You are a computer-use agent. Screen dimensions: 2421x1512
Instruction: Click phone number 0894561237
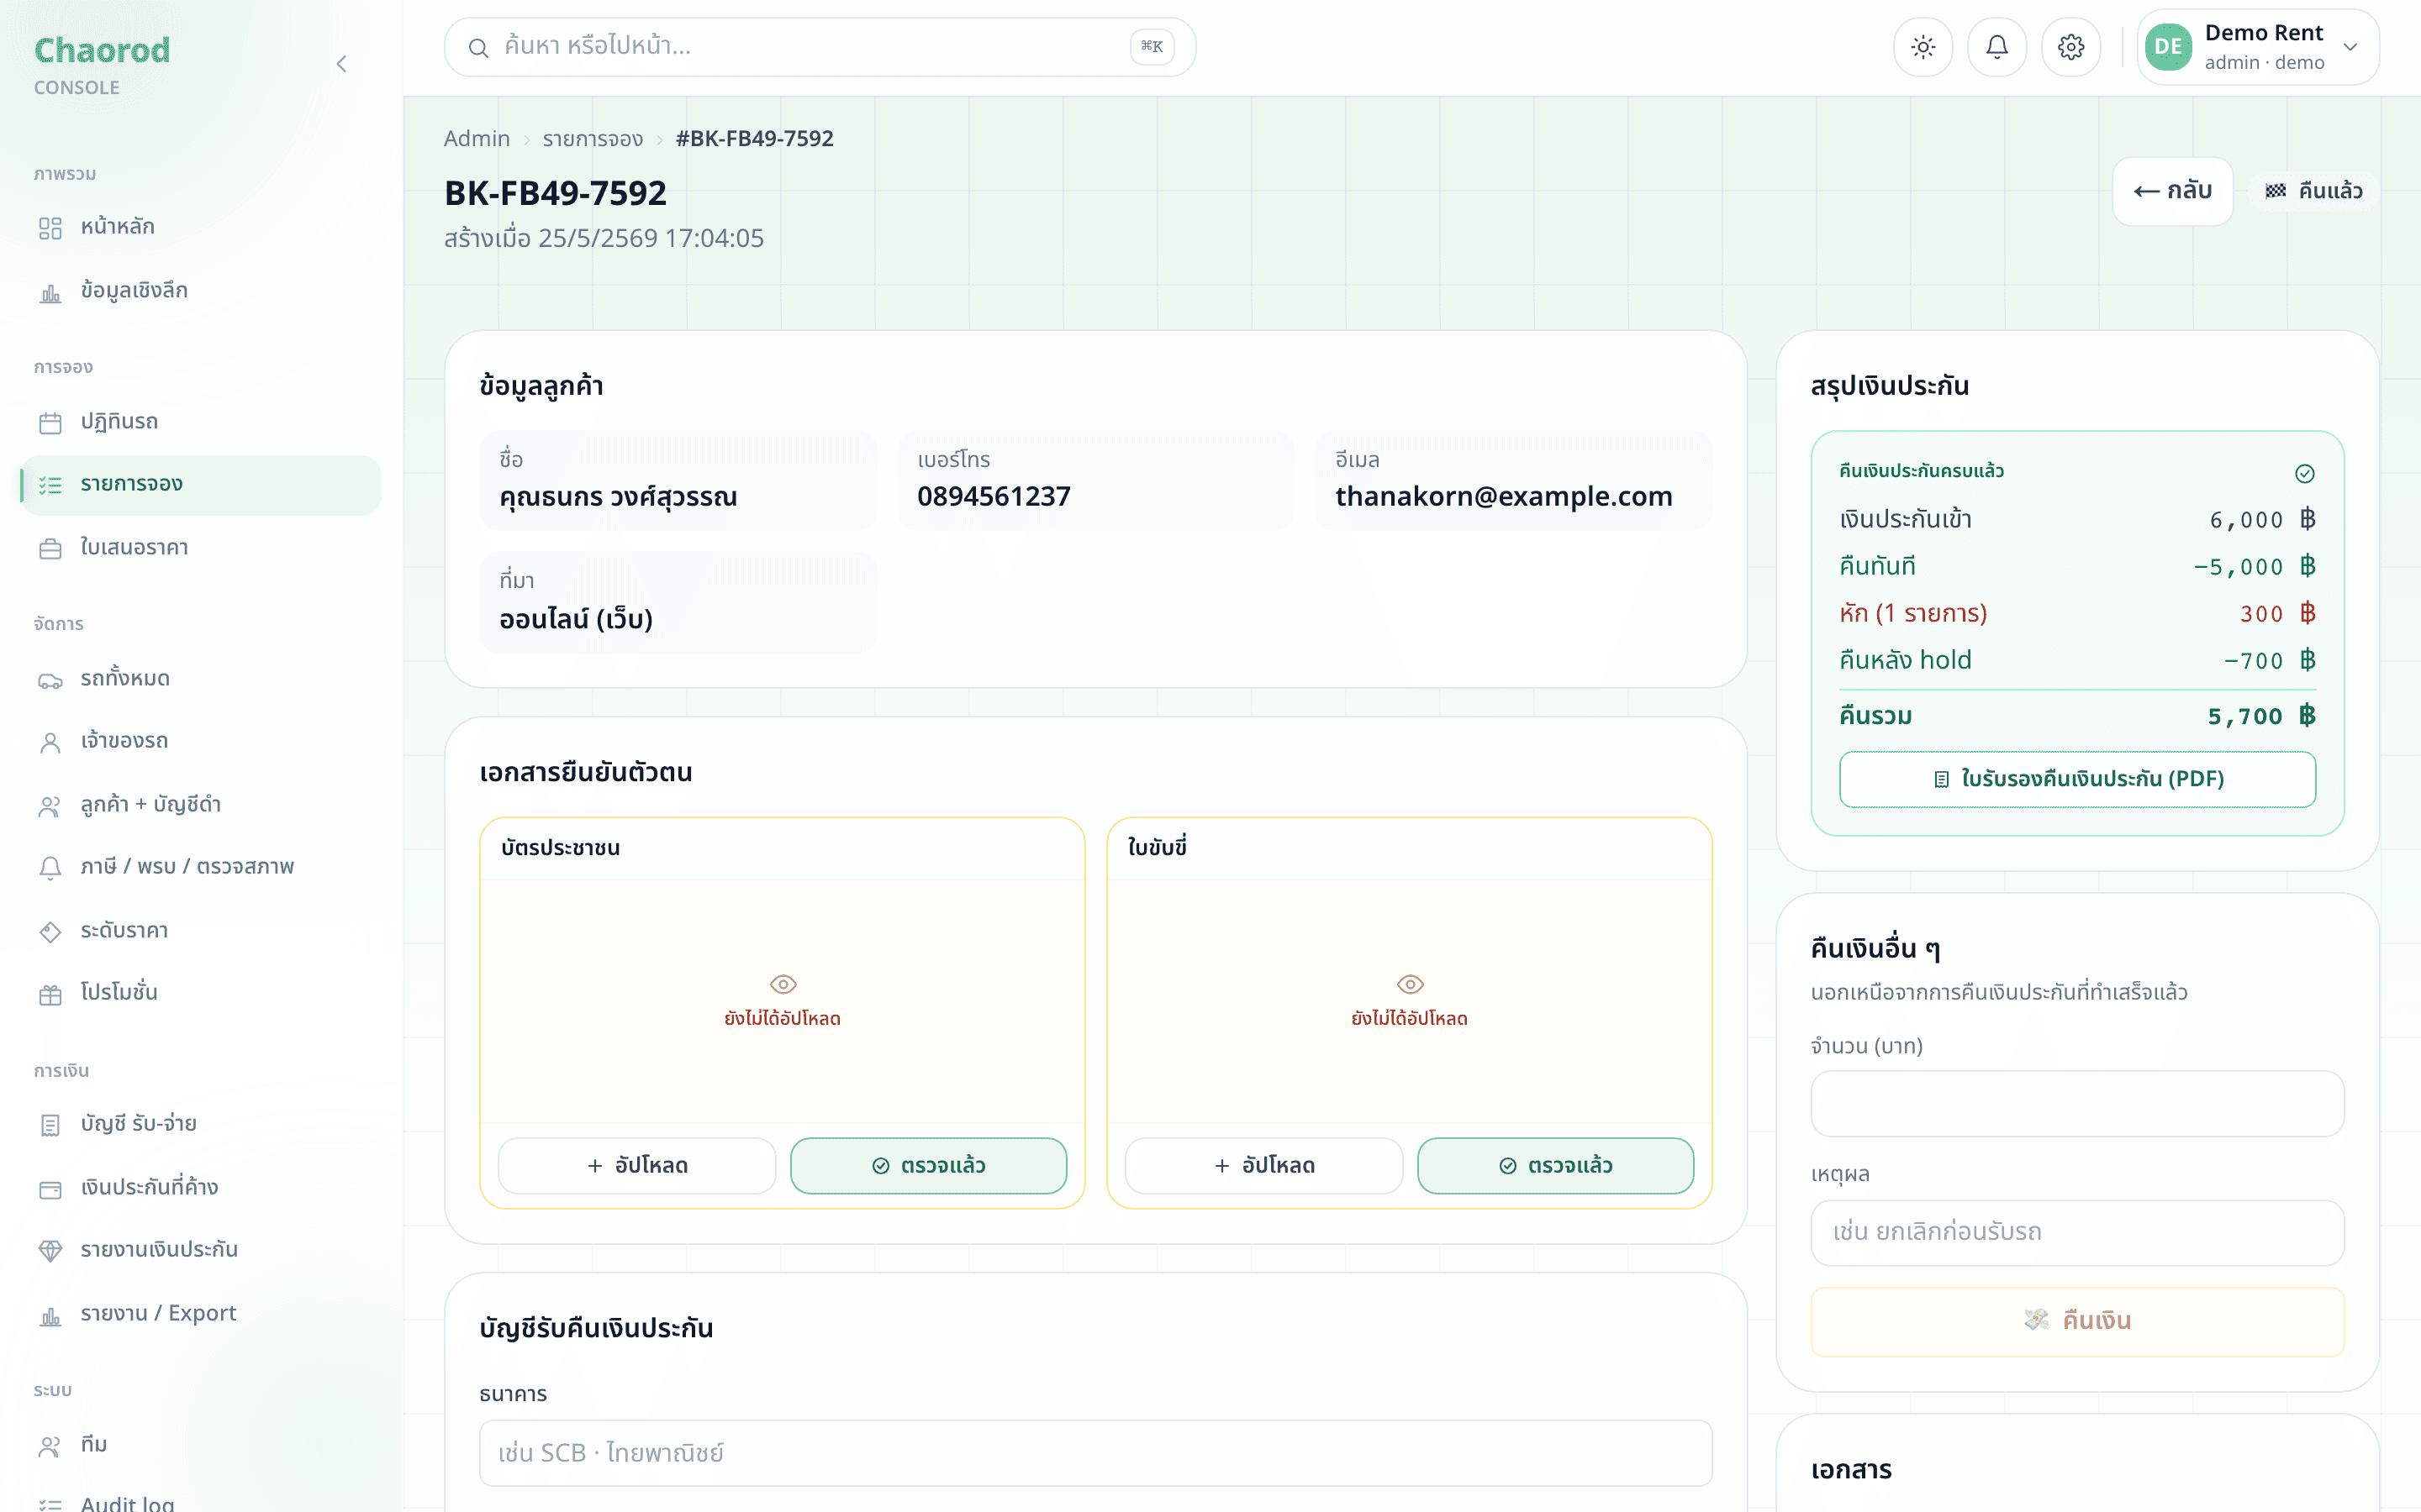(x=994, y=497)
